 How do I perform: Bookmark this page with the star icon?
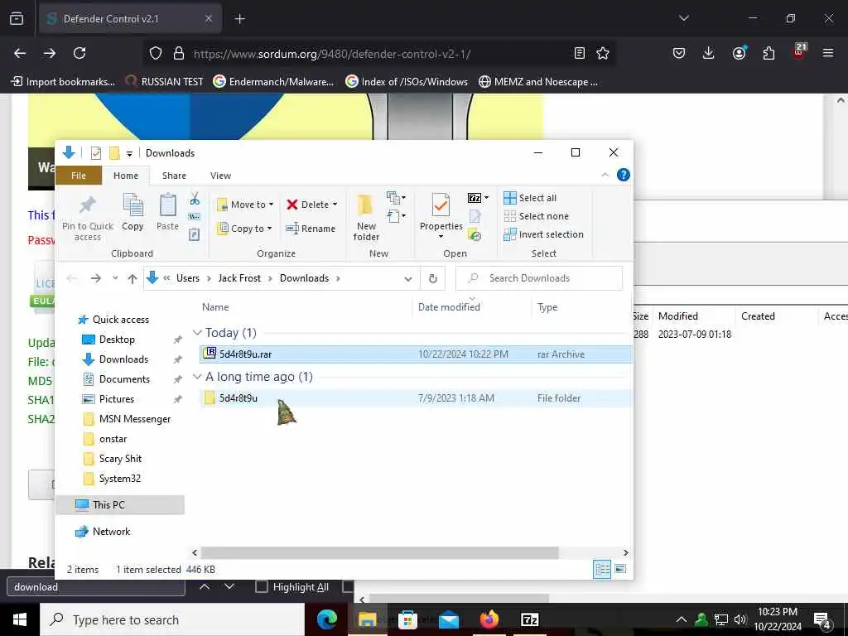tap(603, 53)
